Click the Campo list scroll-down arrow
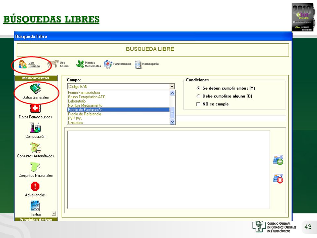 [x=172, y=122]
